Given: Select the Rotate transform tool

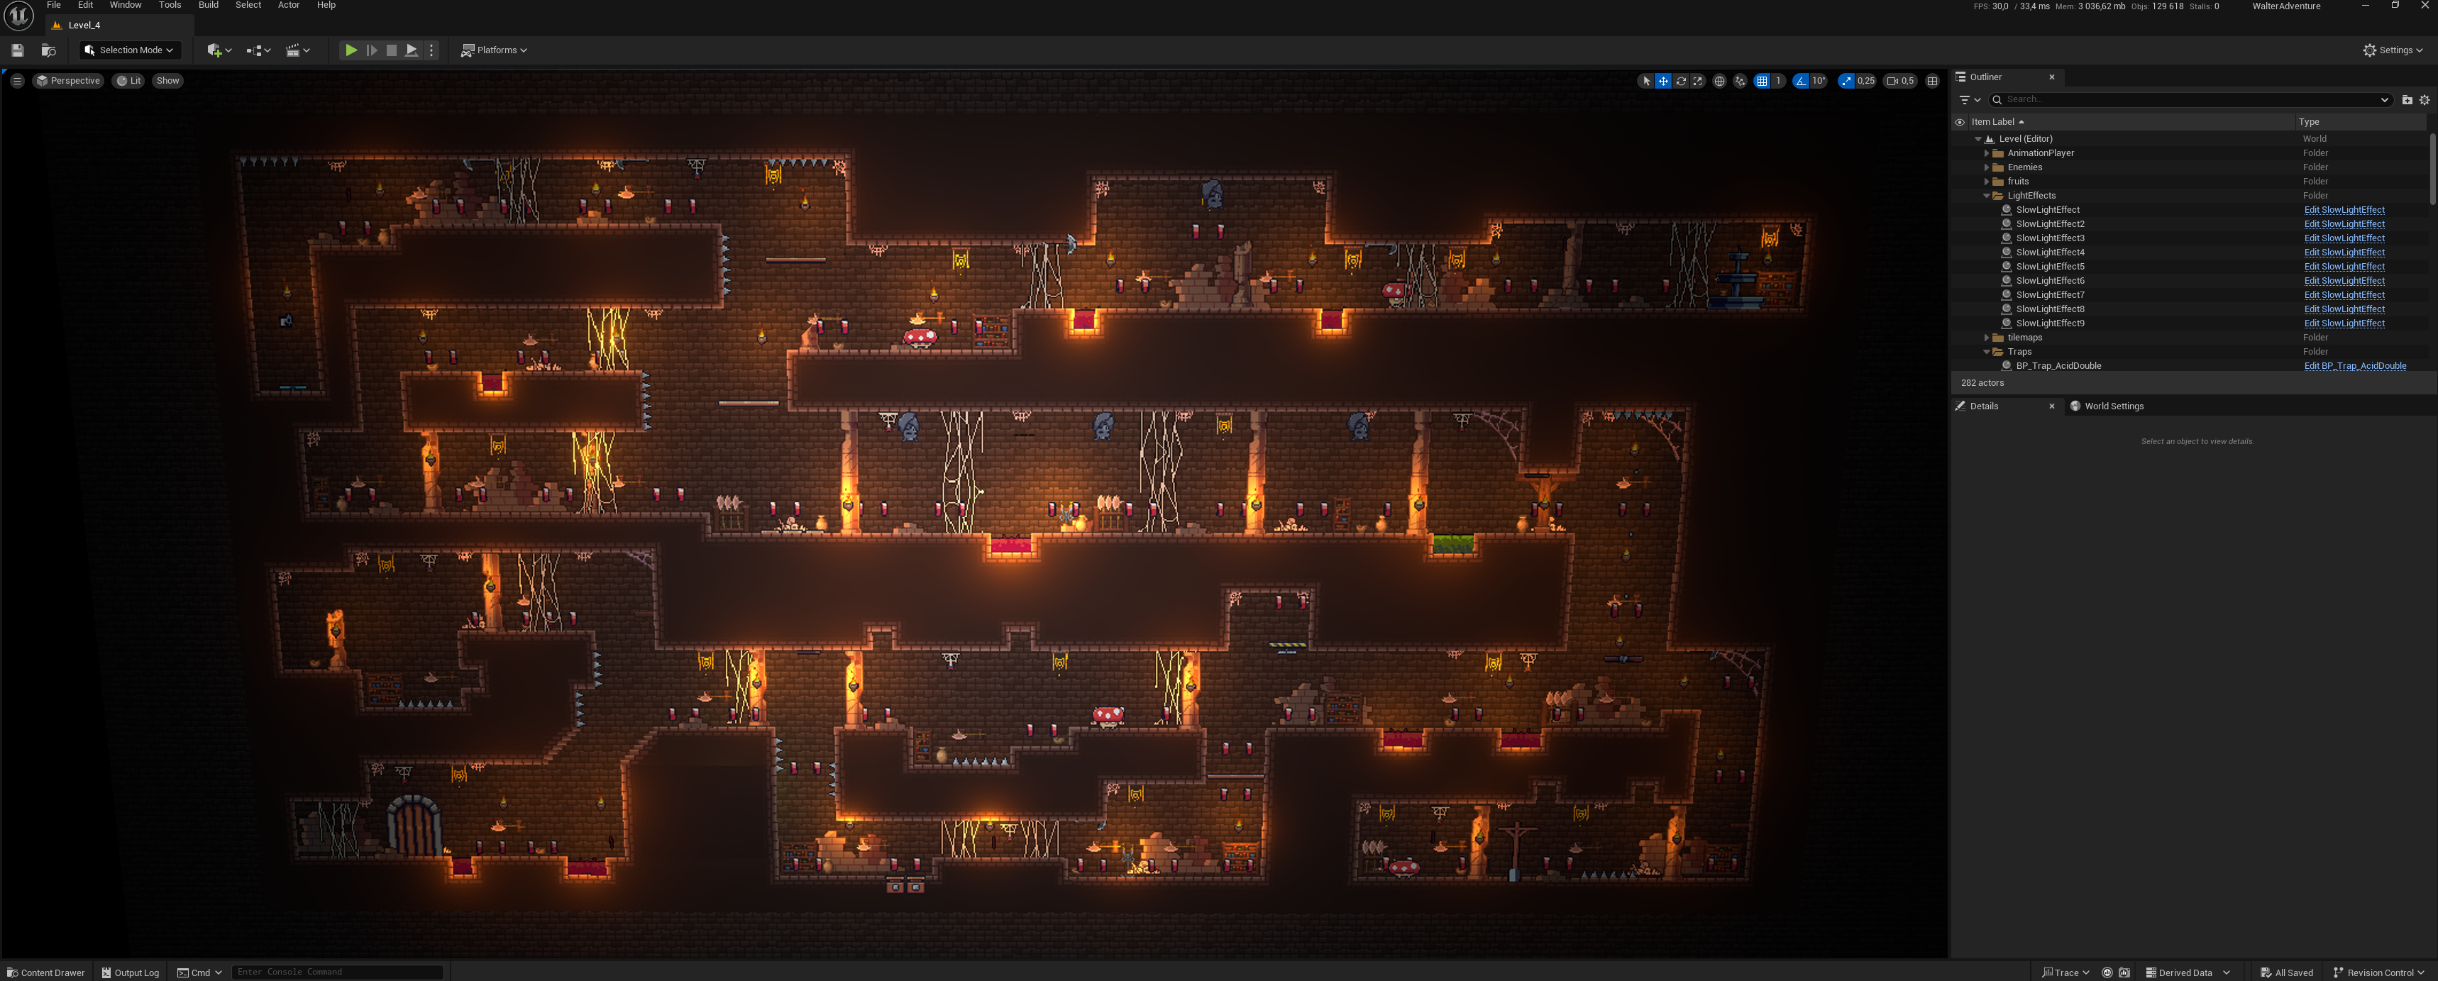Looking at the screenshot, I should [1681, 82].
